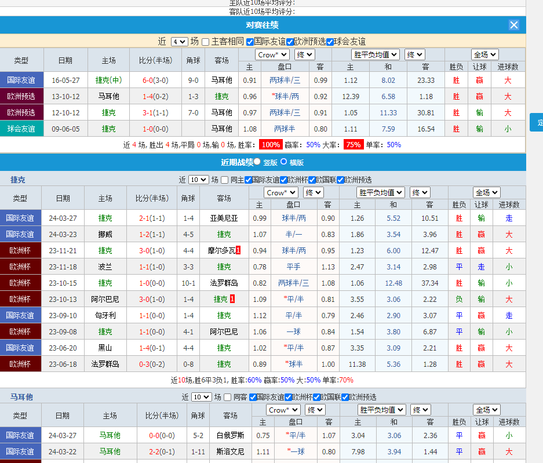Viewport: 543px width, 463px height.
Task: Enable the 主客相同 checkbox
Action: [x=205, y=42]
